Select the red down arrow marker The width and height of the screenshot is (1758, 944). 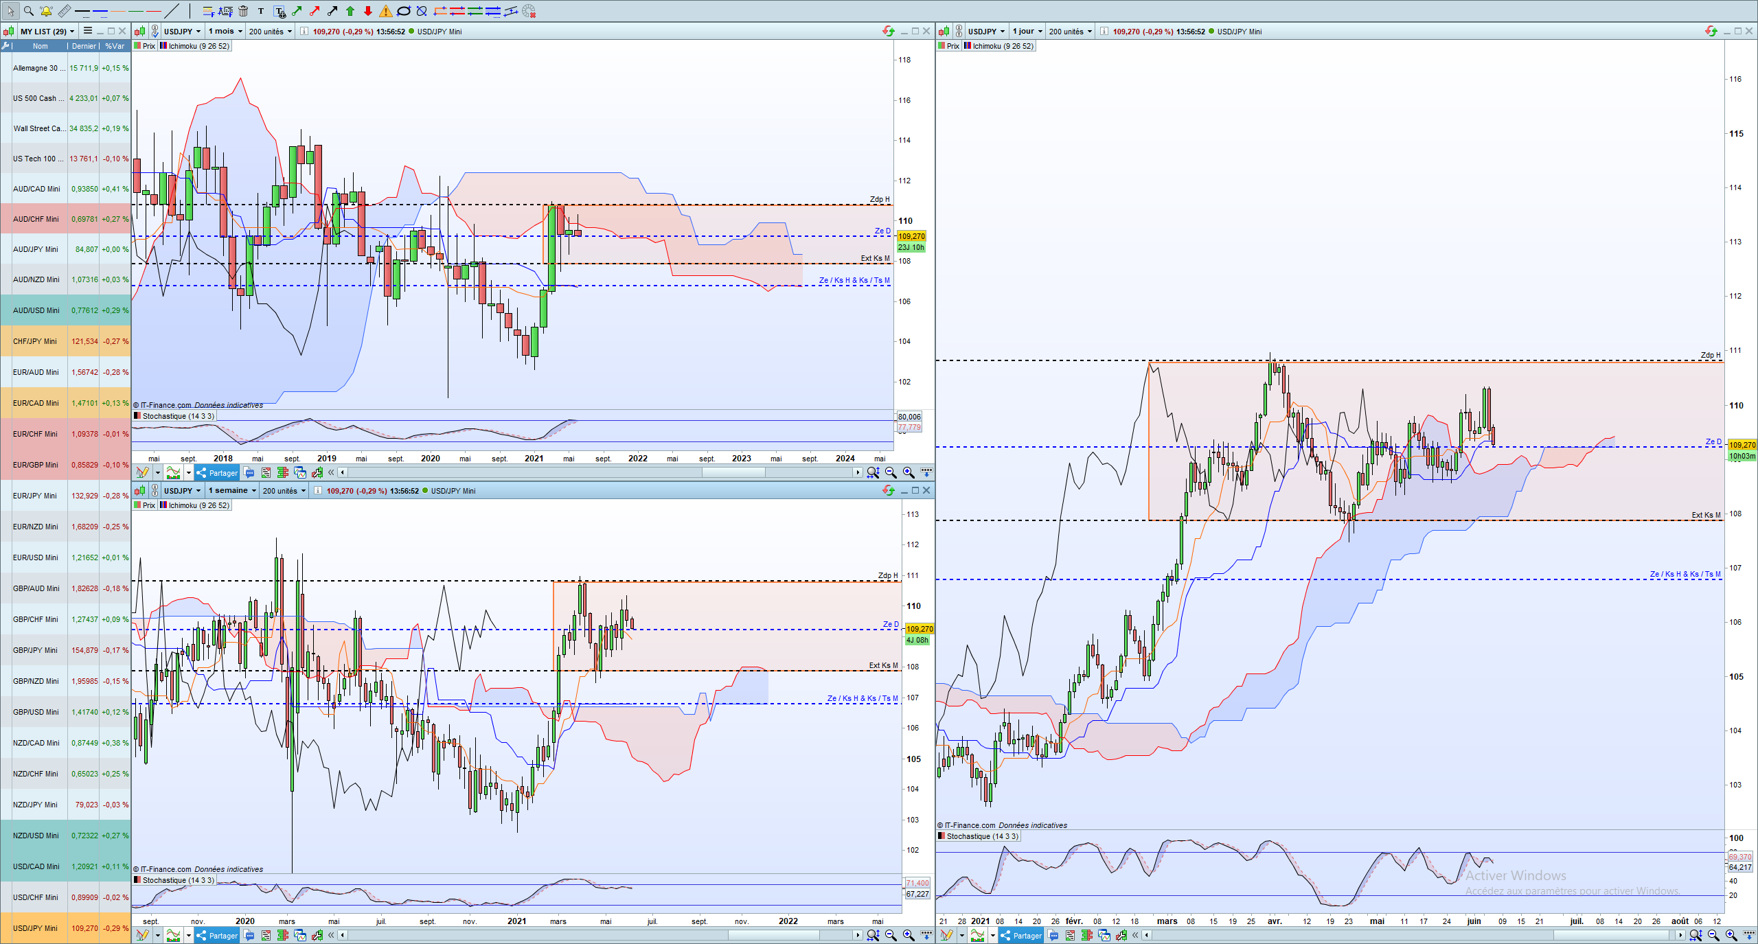pyautogui.click(x=368, y=11)
